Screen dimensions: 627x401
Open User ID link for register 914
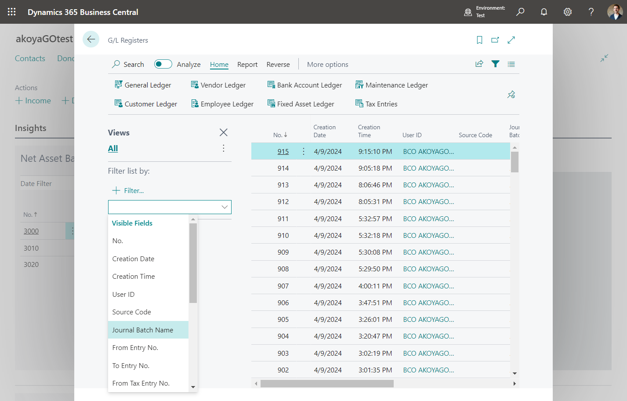tap(429, 168)
